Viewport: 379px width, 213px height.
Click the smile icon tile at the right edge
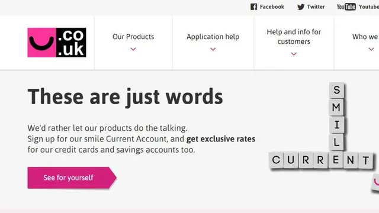(x=375, y=183)
